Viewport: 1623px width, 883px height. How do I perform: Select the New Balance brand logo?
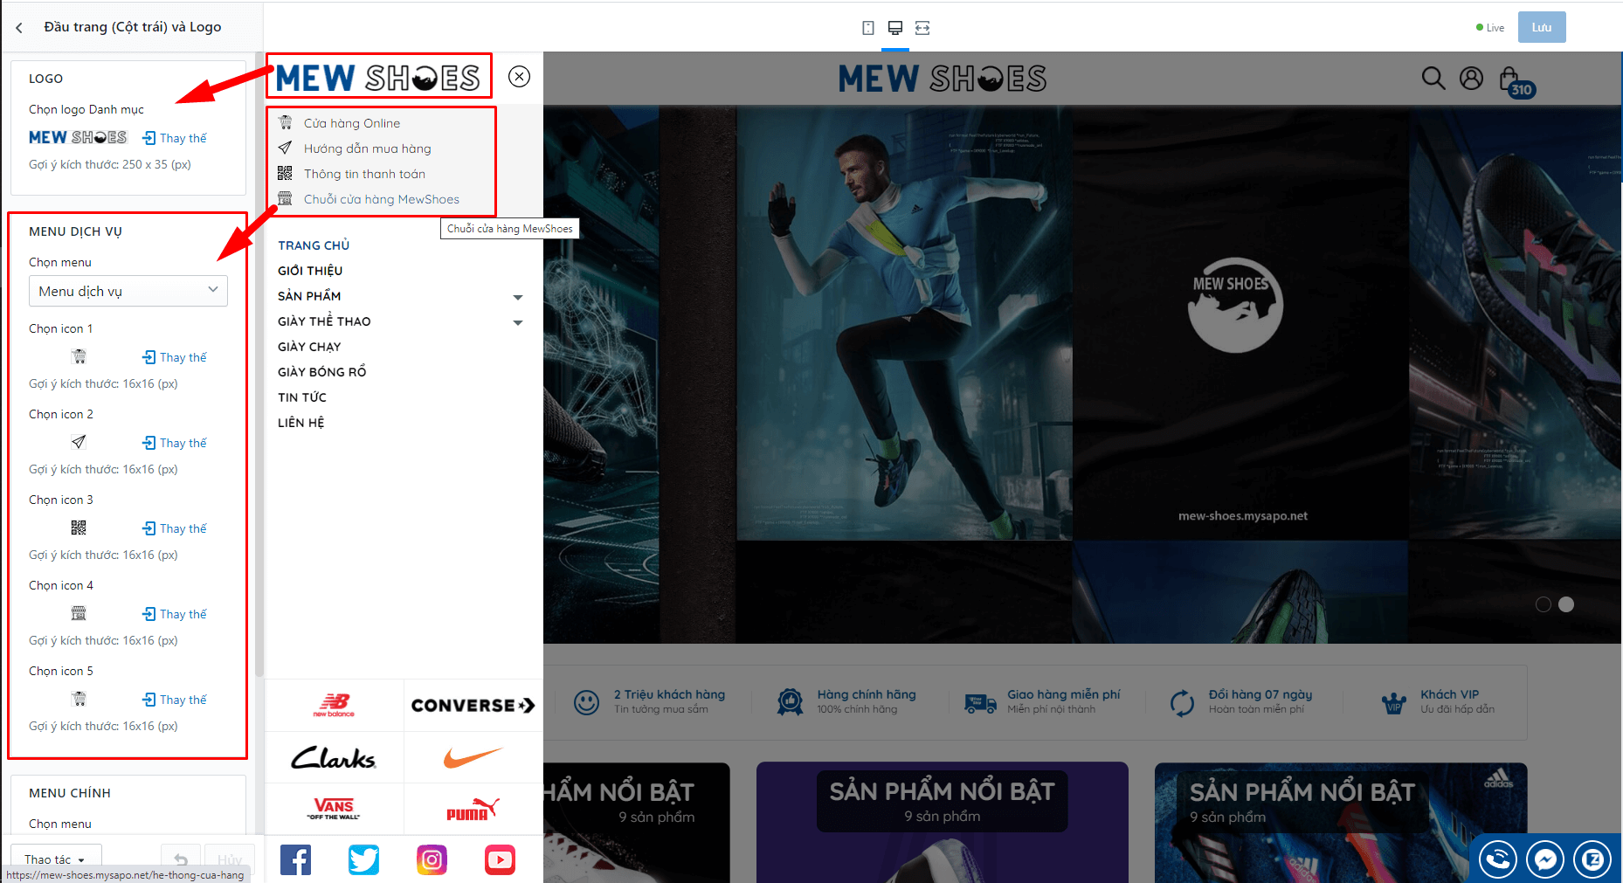334,705
